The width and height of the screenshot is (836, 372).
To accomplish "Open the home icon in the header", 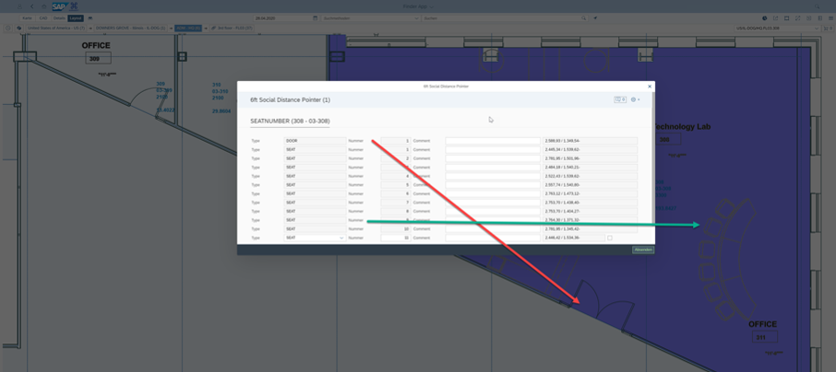I will pos(44,6).
